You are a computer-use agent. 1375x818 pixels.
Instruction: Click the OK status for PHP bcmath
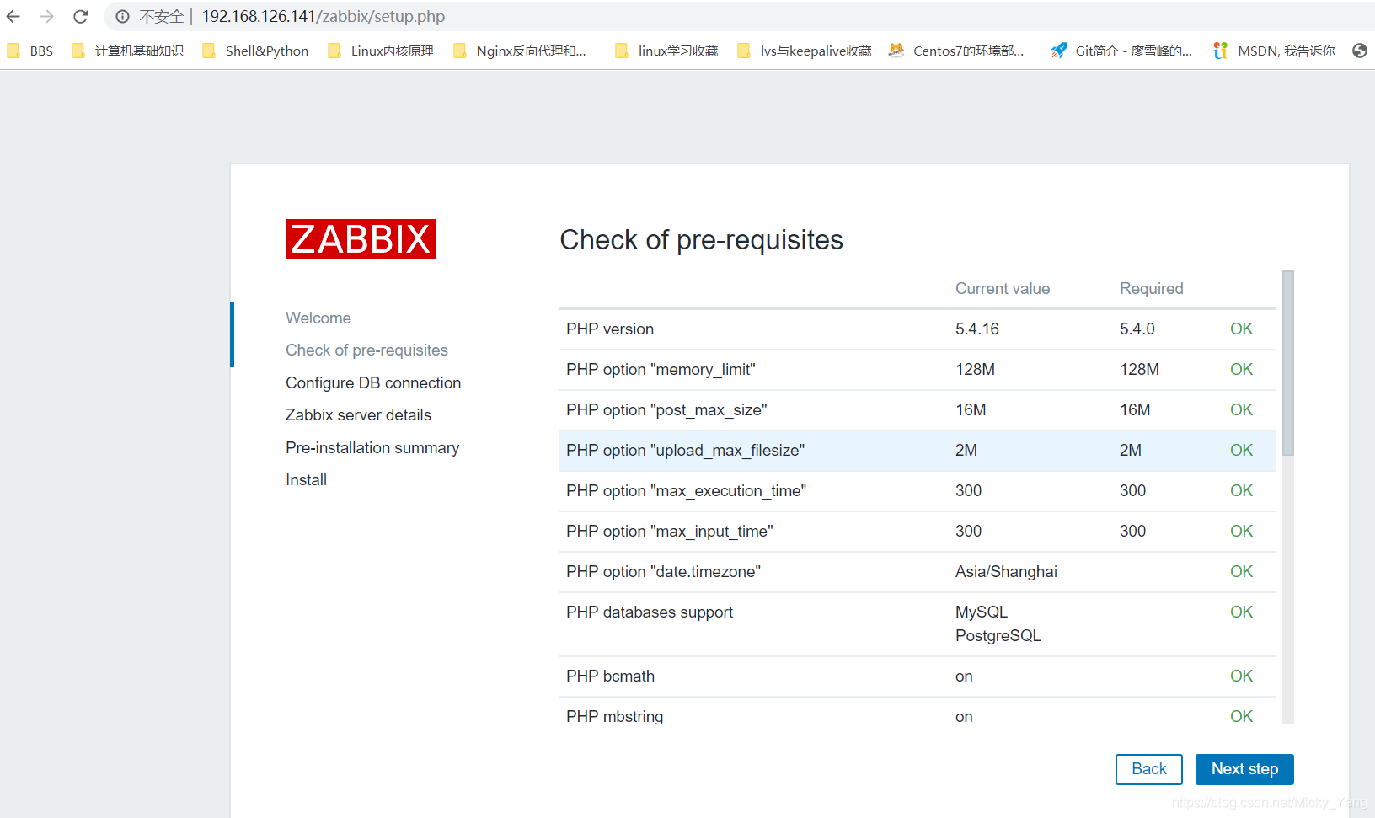(x=1241, y=676)
